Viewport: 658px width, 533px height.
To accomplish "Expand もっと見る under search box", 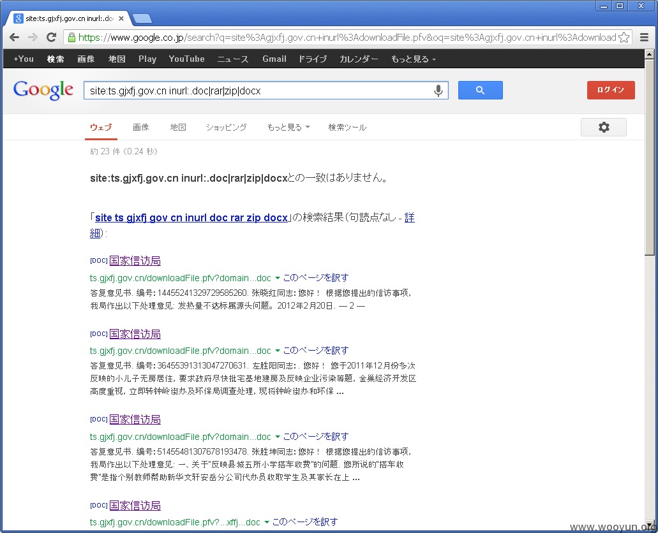I will point(288,127).
